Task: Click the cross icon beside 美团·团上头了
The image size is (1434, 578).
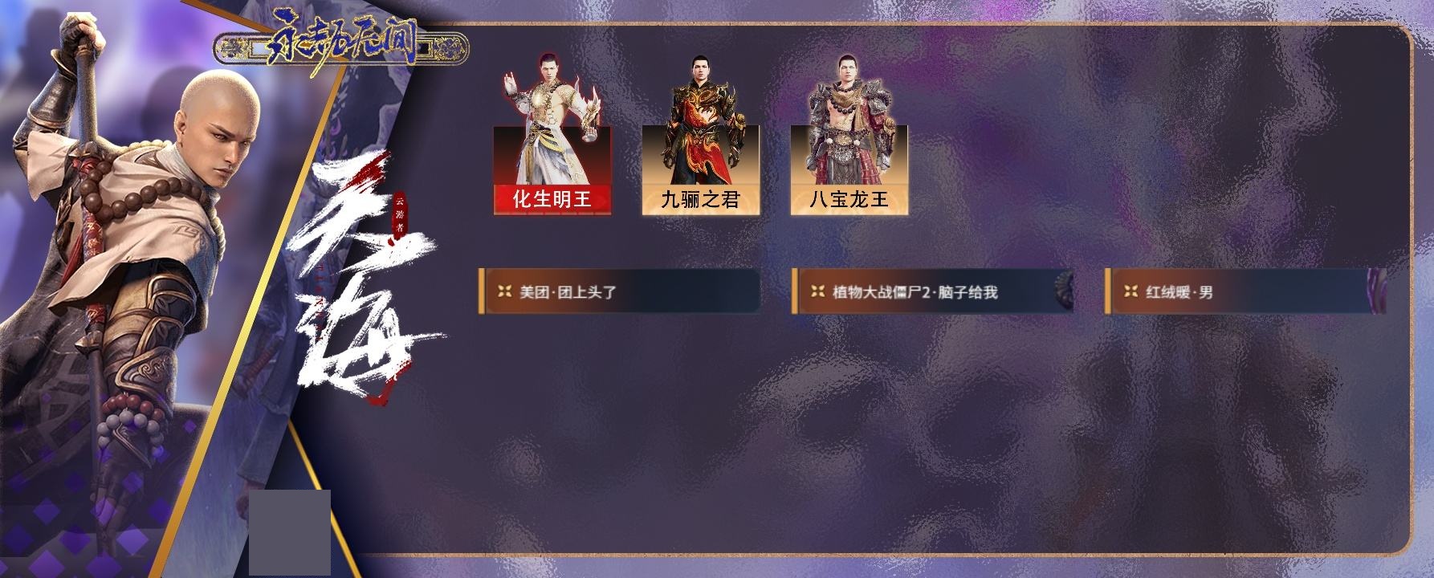Action: (504, 291)
